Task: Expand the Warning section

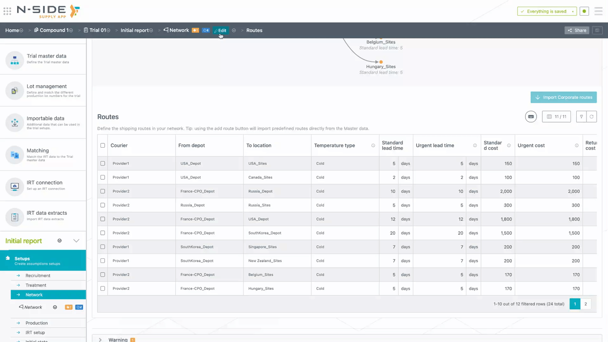Action: point(101,340)
